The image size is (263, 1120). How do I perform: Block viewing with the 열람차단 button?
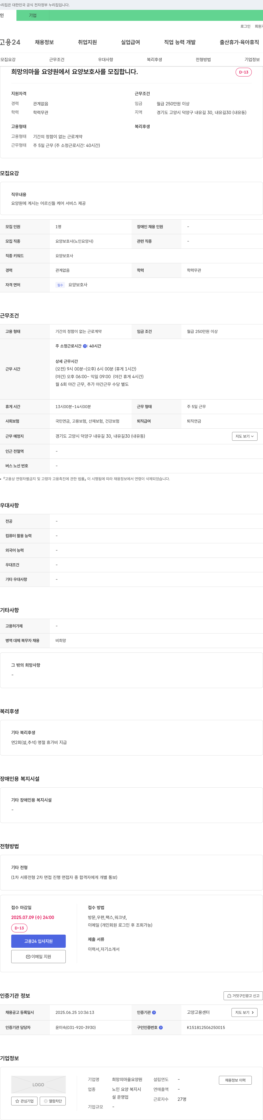(53, 1101)
